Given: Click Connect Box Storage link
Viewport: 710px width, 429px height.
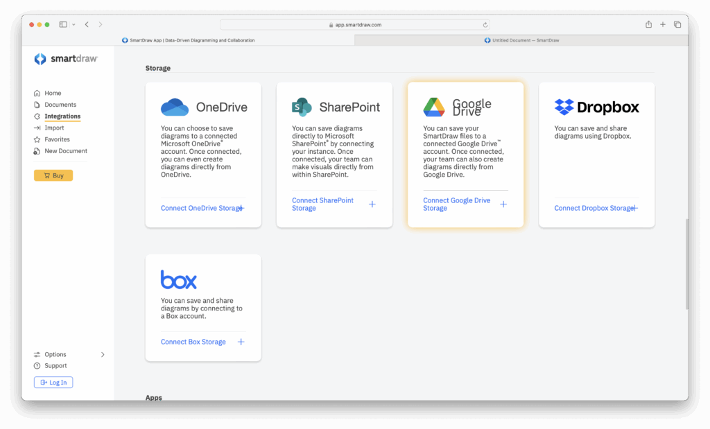Looking at the screenshot, I should point(193,342).
